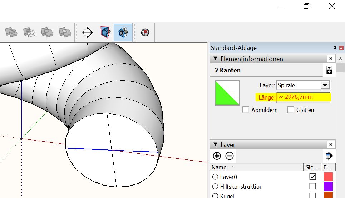345x198 pixels.
Task: Collapse the Layer panel section
Action: 215,144
